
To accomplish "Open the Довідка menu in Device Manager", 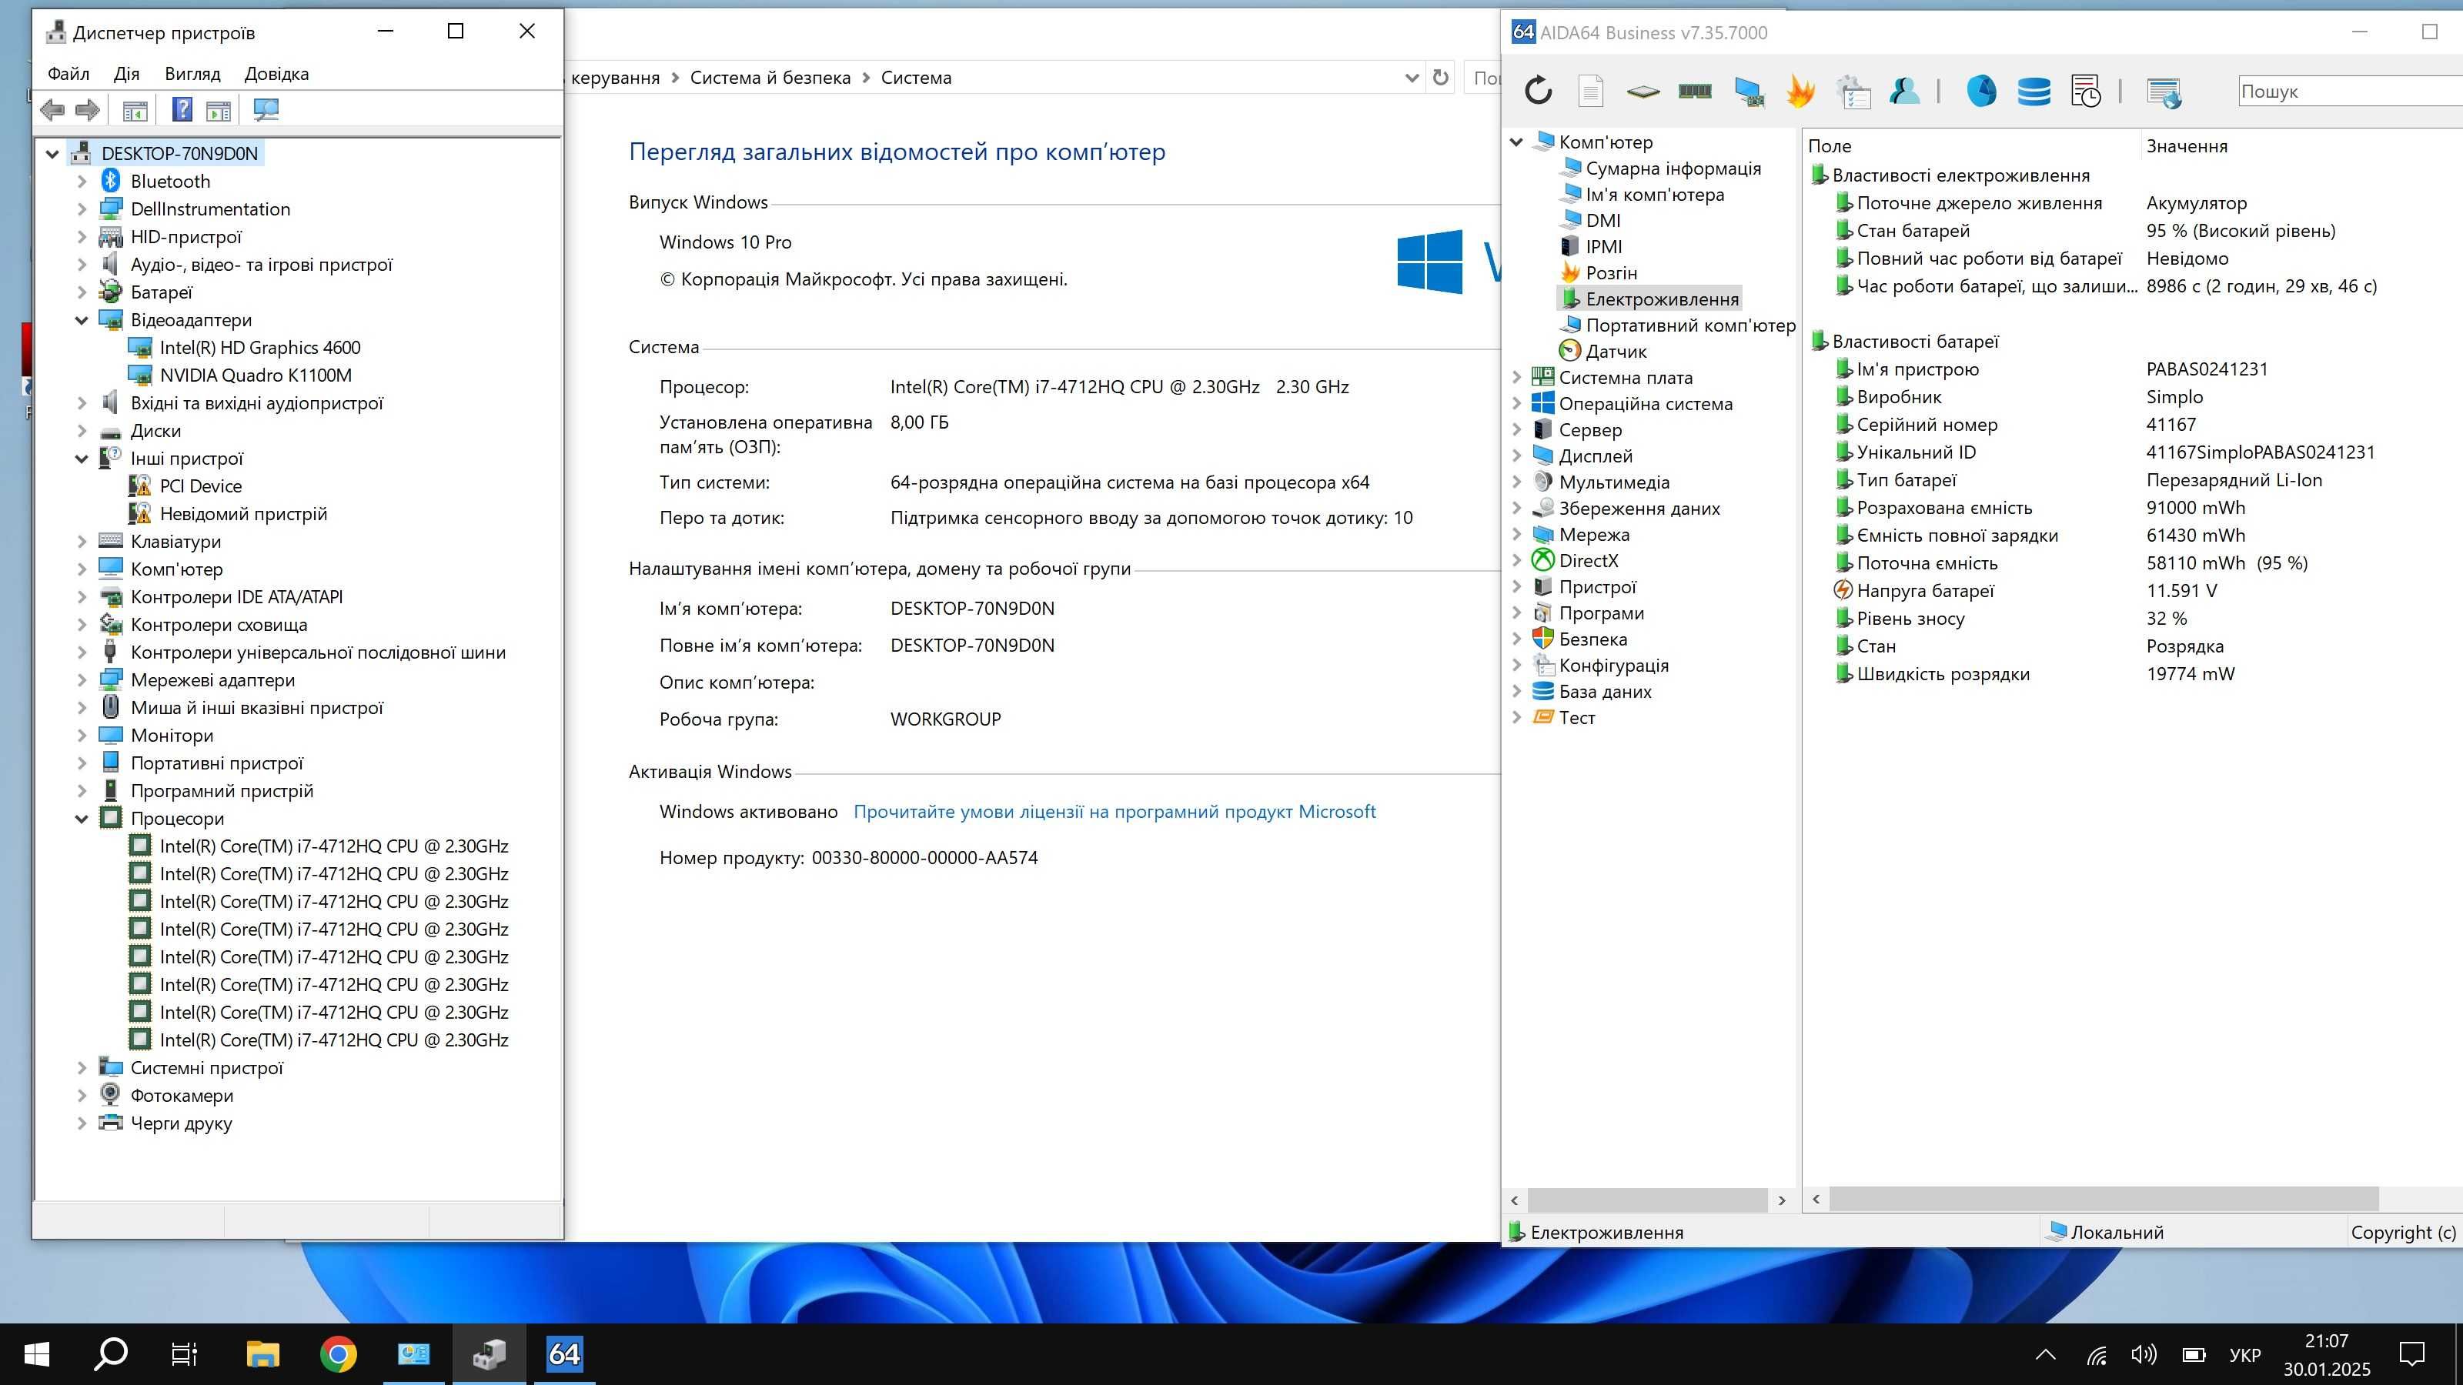I will tap(276, 74).
